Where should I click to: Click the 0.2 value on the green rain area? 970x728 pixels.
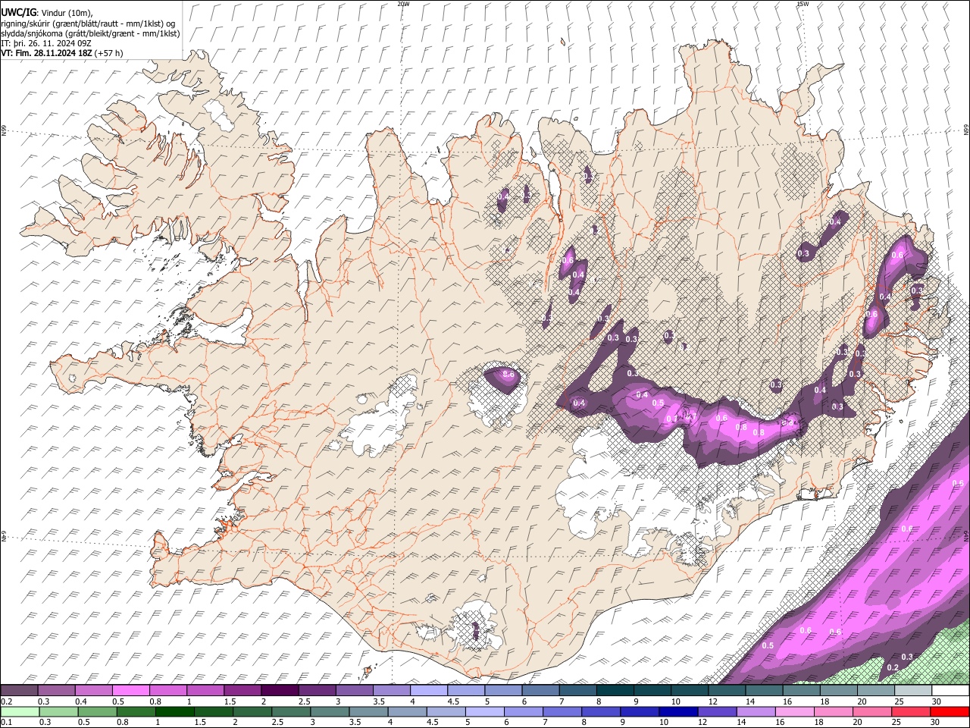tap(892, 667)
